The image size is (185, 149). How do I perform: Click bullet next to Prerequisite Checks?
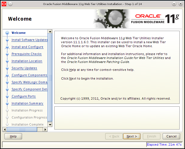click(x=7, y=54)
